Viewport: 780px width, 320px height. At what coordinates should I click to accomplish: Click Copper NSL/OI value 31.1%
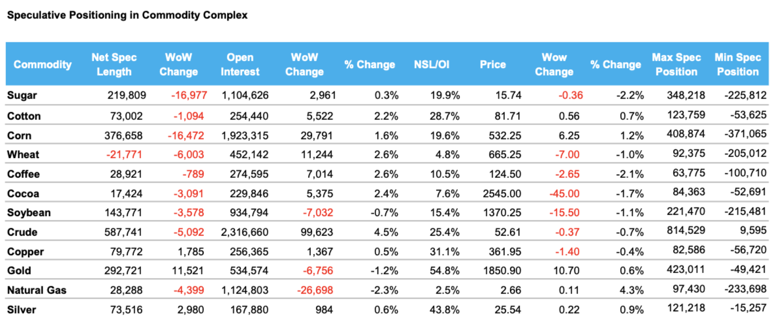tap(445, 252)
